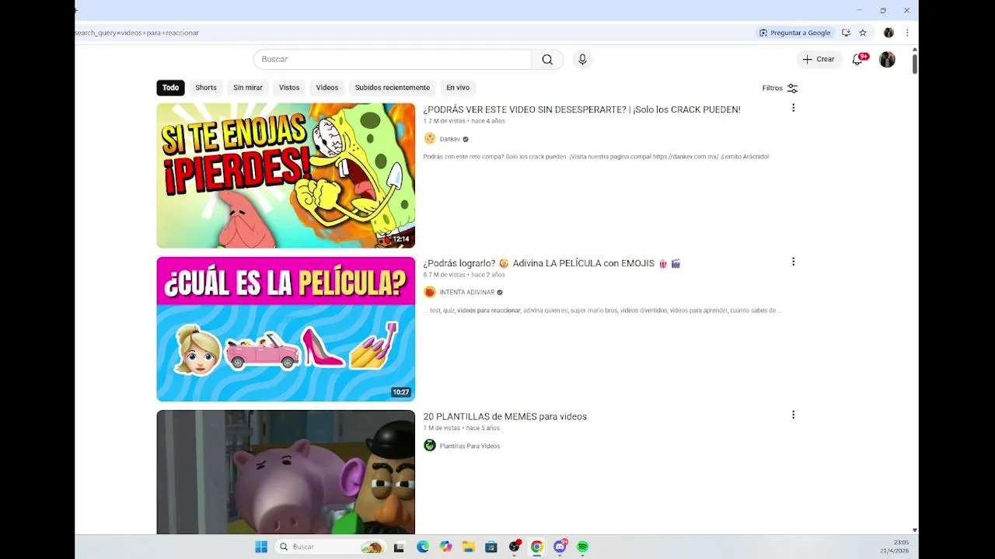
Task: Select the Subidos recientemente filter chip
Action: (393, 88)
